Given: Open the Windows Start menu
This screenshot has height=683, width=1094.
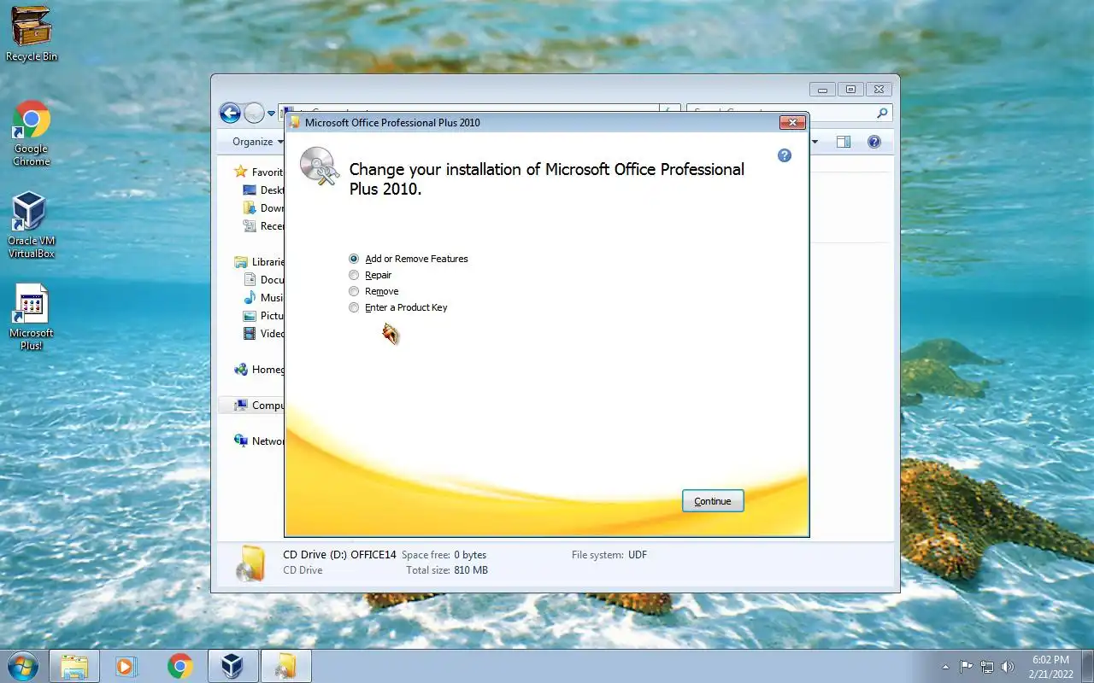Looking at the screenshot, I should (x=22, y=666).
